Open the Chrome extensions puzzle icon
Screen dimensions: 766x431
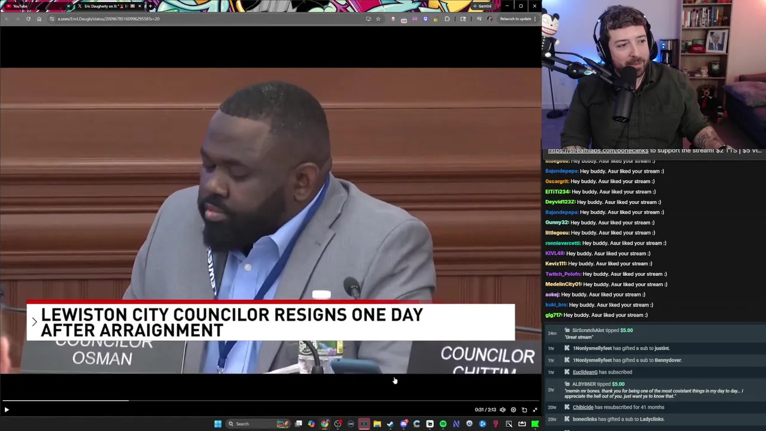[x=447, y=19]
